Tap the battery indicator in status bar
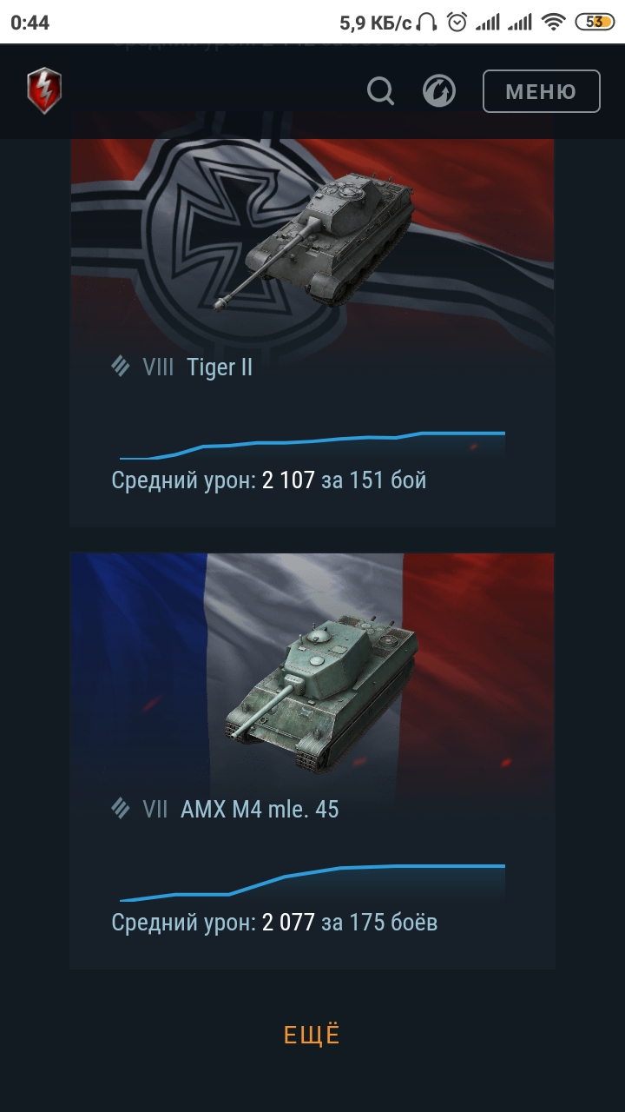This screenshot has width=625, height=1112. coord(595,23)
